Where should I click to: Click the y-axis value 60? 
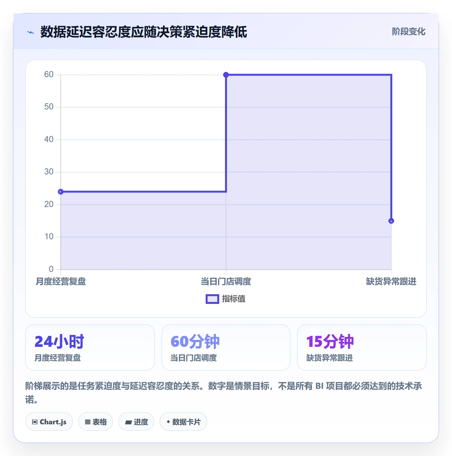tap(49, 75)
